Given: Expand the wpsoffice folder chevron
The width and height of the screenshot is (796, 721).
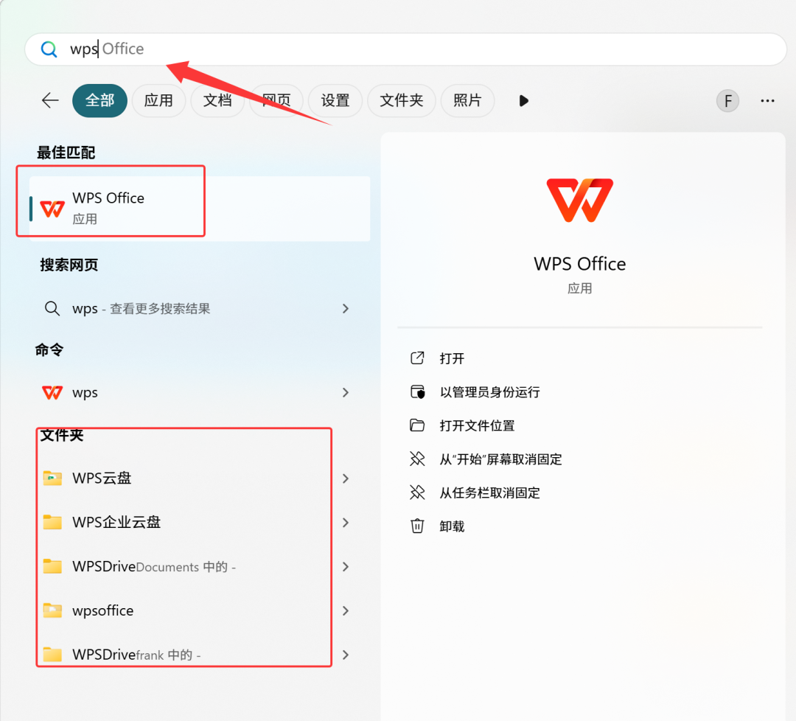Looking at the screenshot, I should 346,611.
